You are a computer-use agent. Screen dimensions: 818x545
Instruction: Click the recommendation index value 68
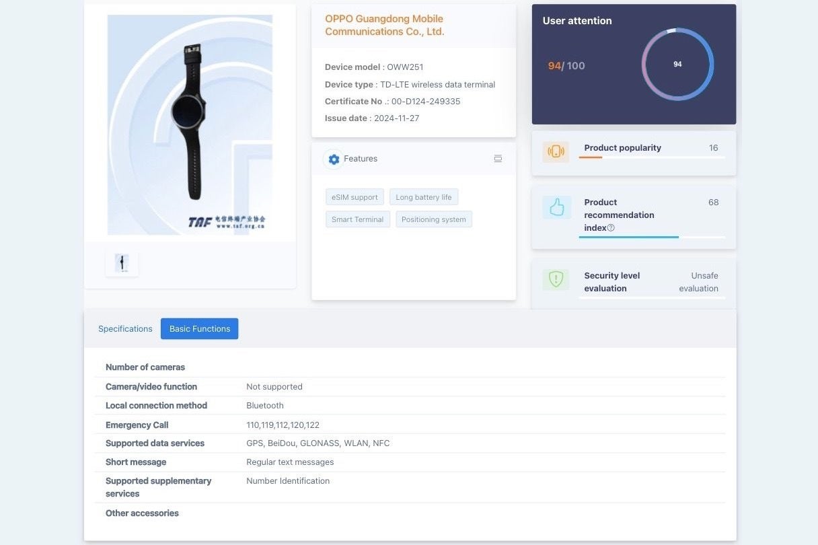[714, 203]
